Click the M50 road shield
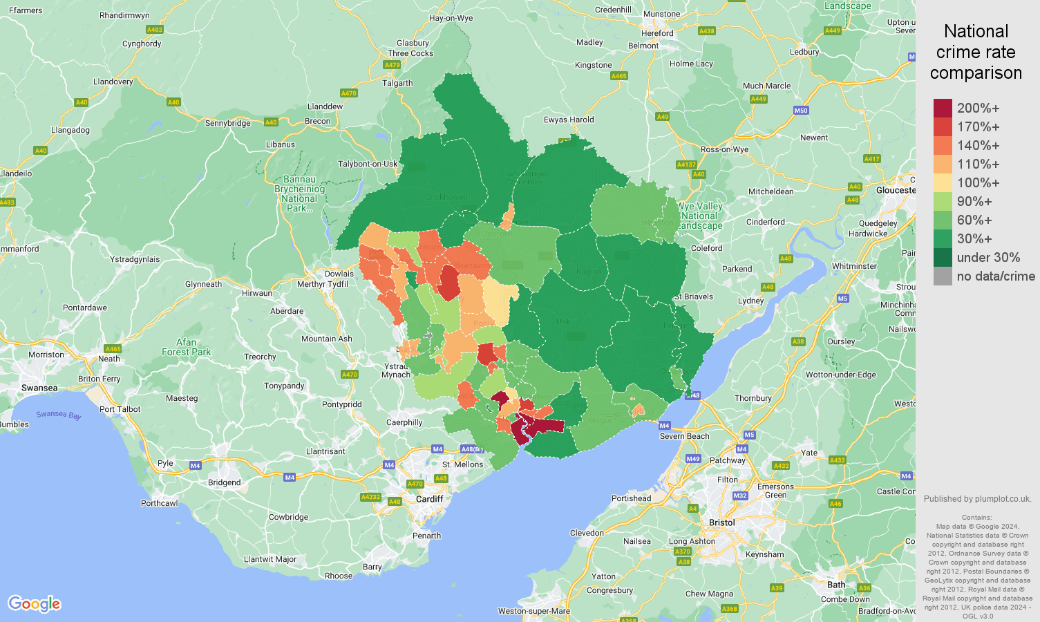 pos(801,111)
